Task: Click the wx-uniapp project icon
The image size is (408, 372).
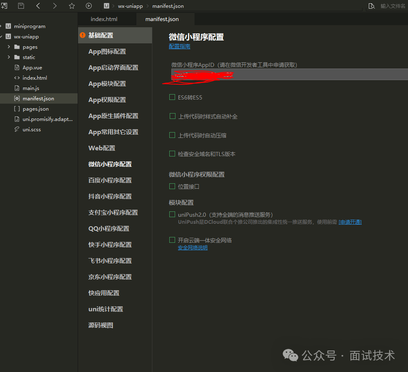Action: [8, 36]
